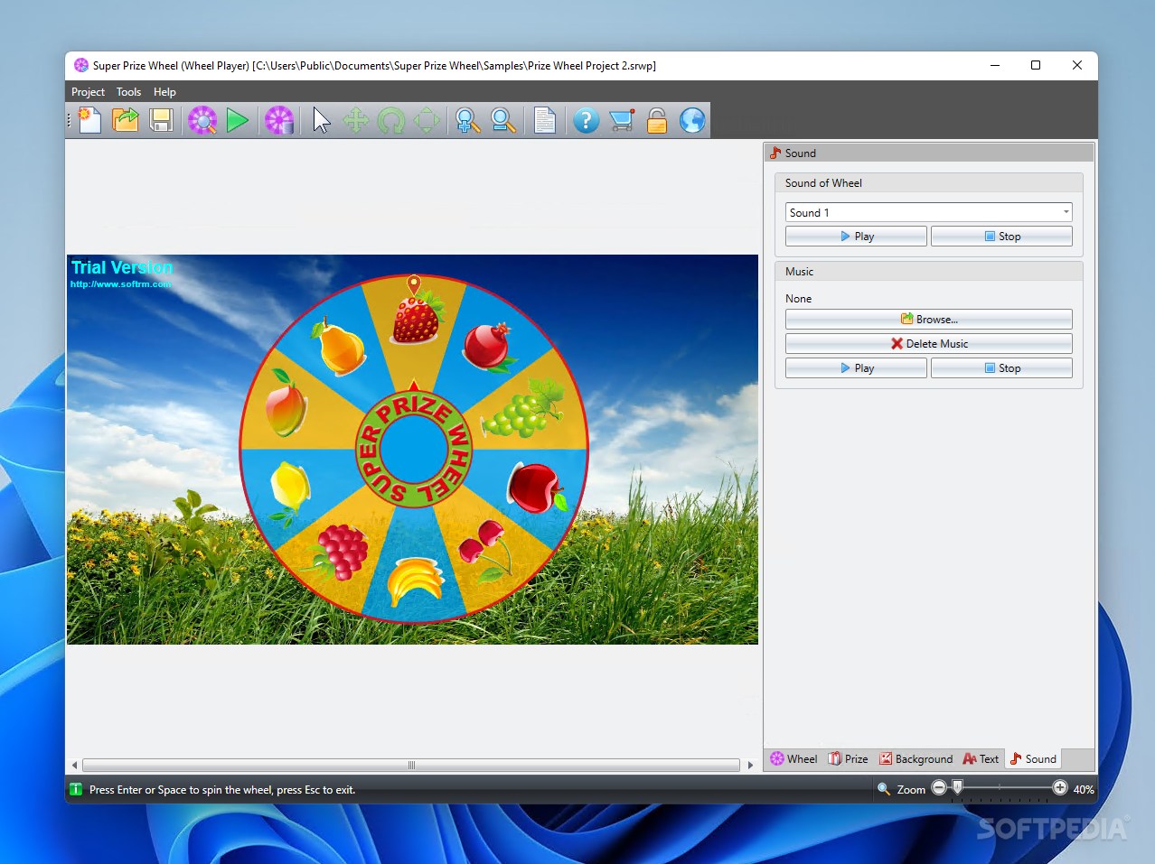Switch to the Prize tab

pyautogui.click(x=848, y=758)
